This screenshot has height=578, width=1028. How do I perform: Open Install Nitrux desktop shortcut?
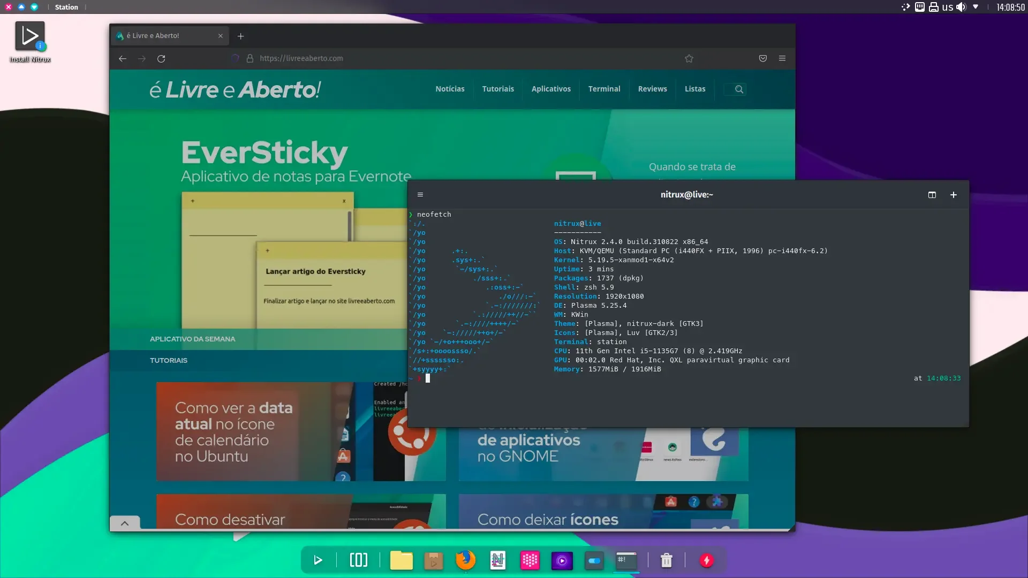[30, 42]
